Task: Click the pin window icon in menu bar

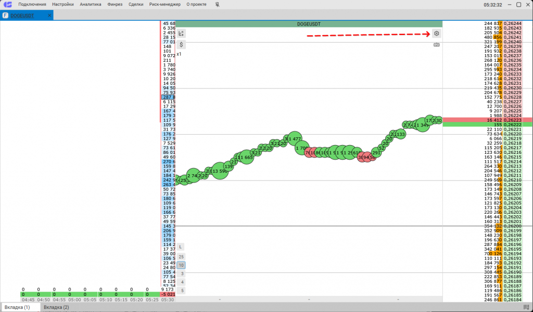Action: coord(217,5)
